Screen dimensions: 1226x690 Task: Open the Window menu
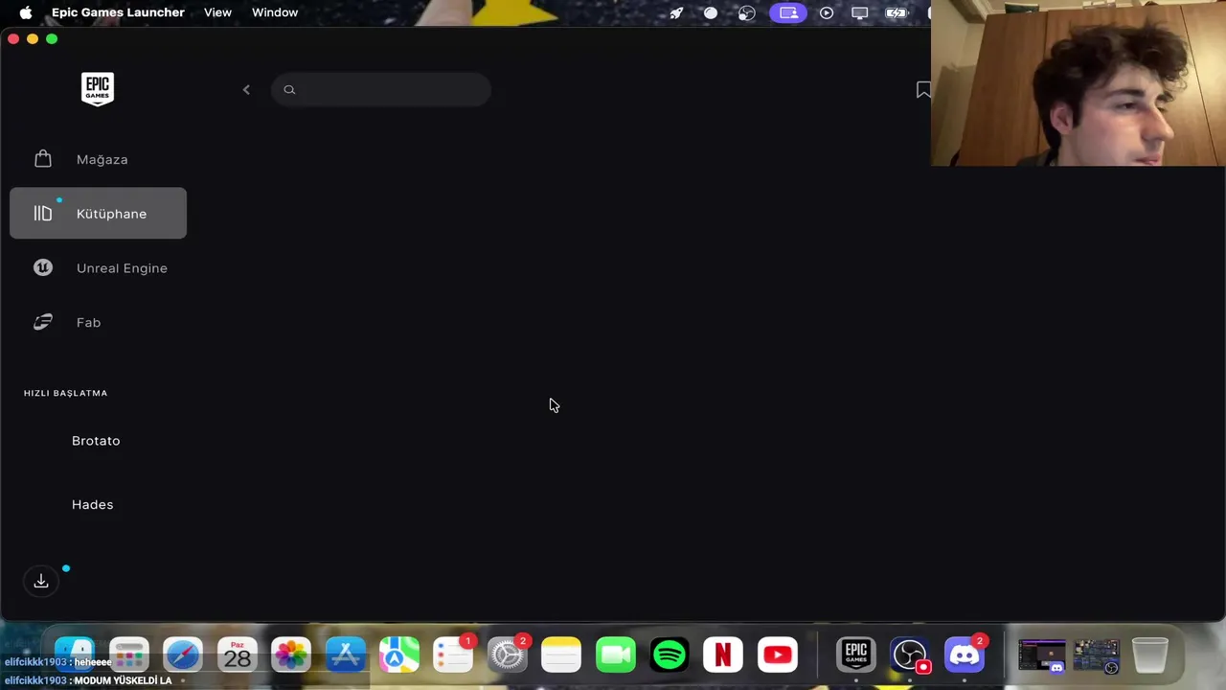coord(275,12)
